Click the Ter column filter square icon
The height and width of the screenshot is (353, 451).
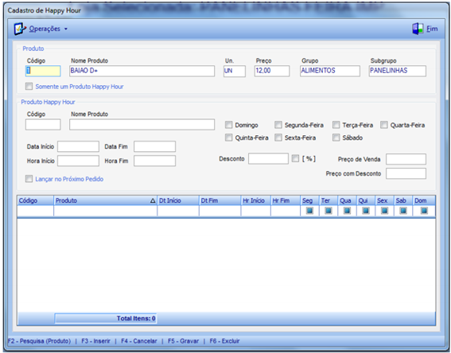point(329,211)
